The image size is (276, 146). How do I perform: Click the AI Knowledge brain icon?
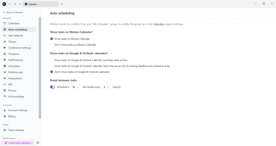tap(5, 97)
